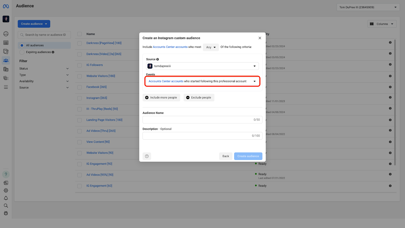
Task: Open the Darkness [Video] [3s] [365] audience link
Action: [x=104, y=54]
